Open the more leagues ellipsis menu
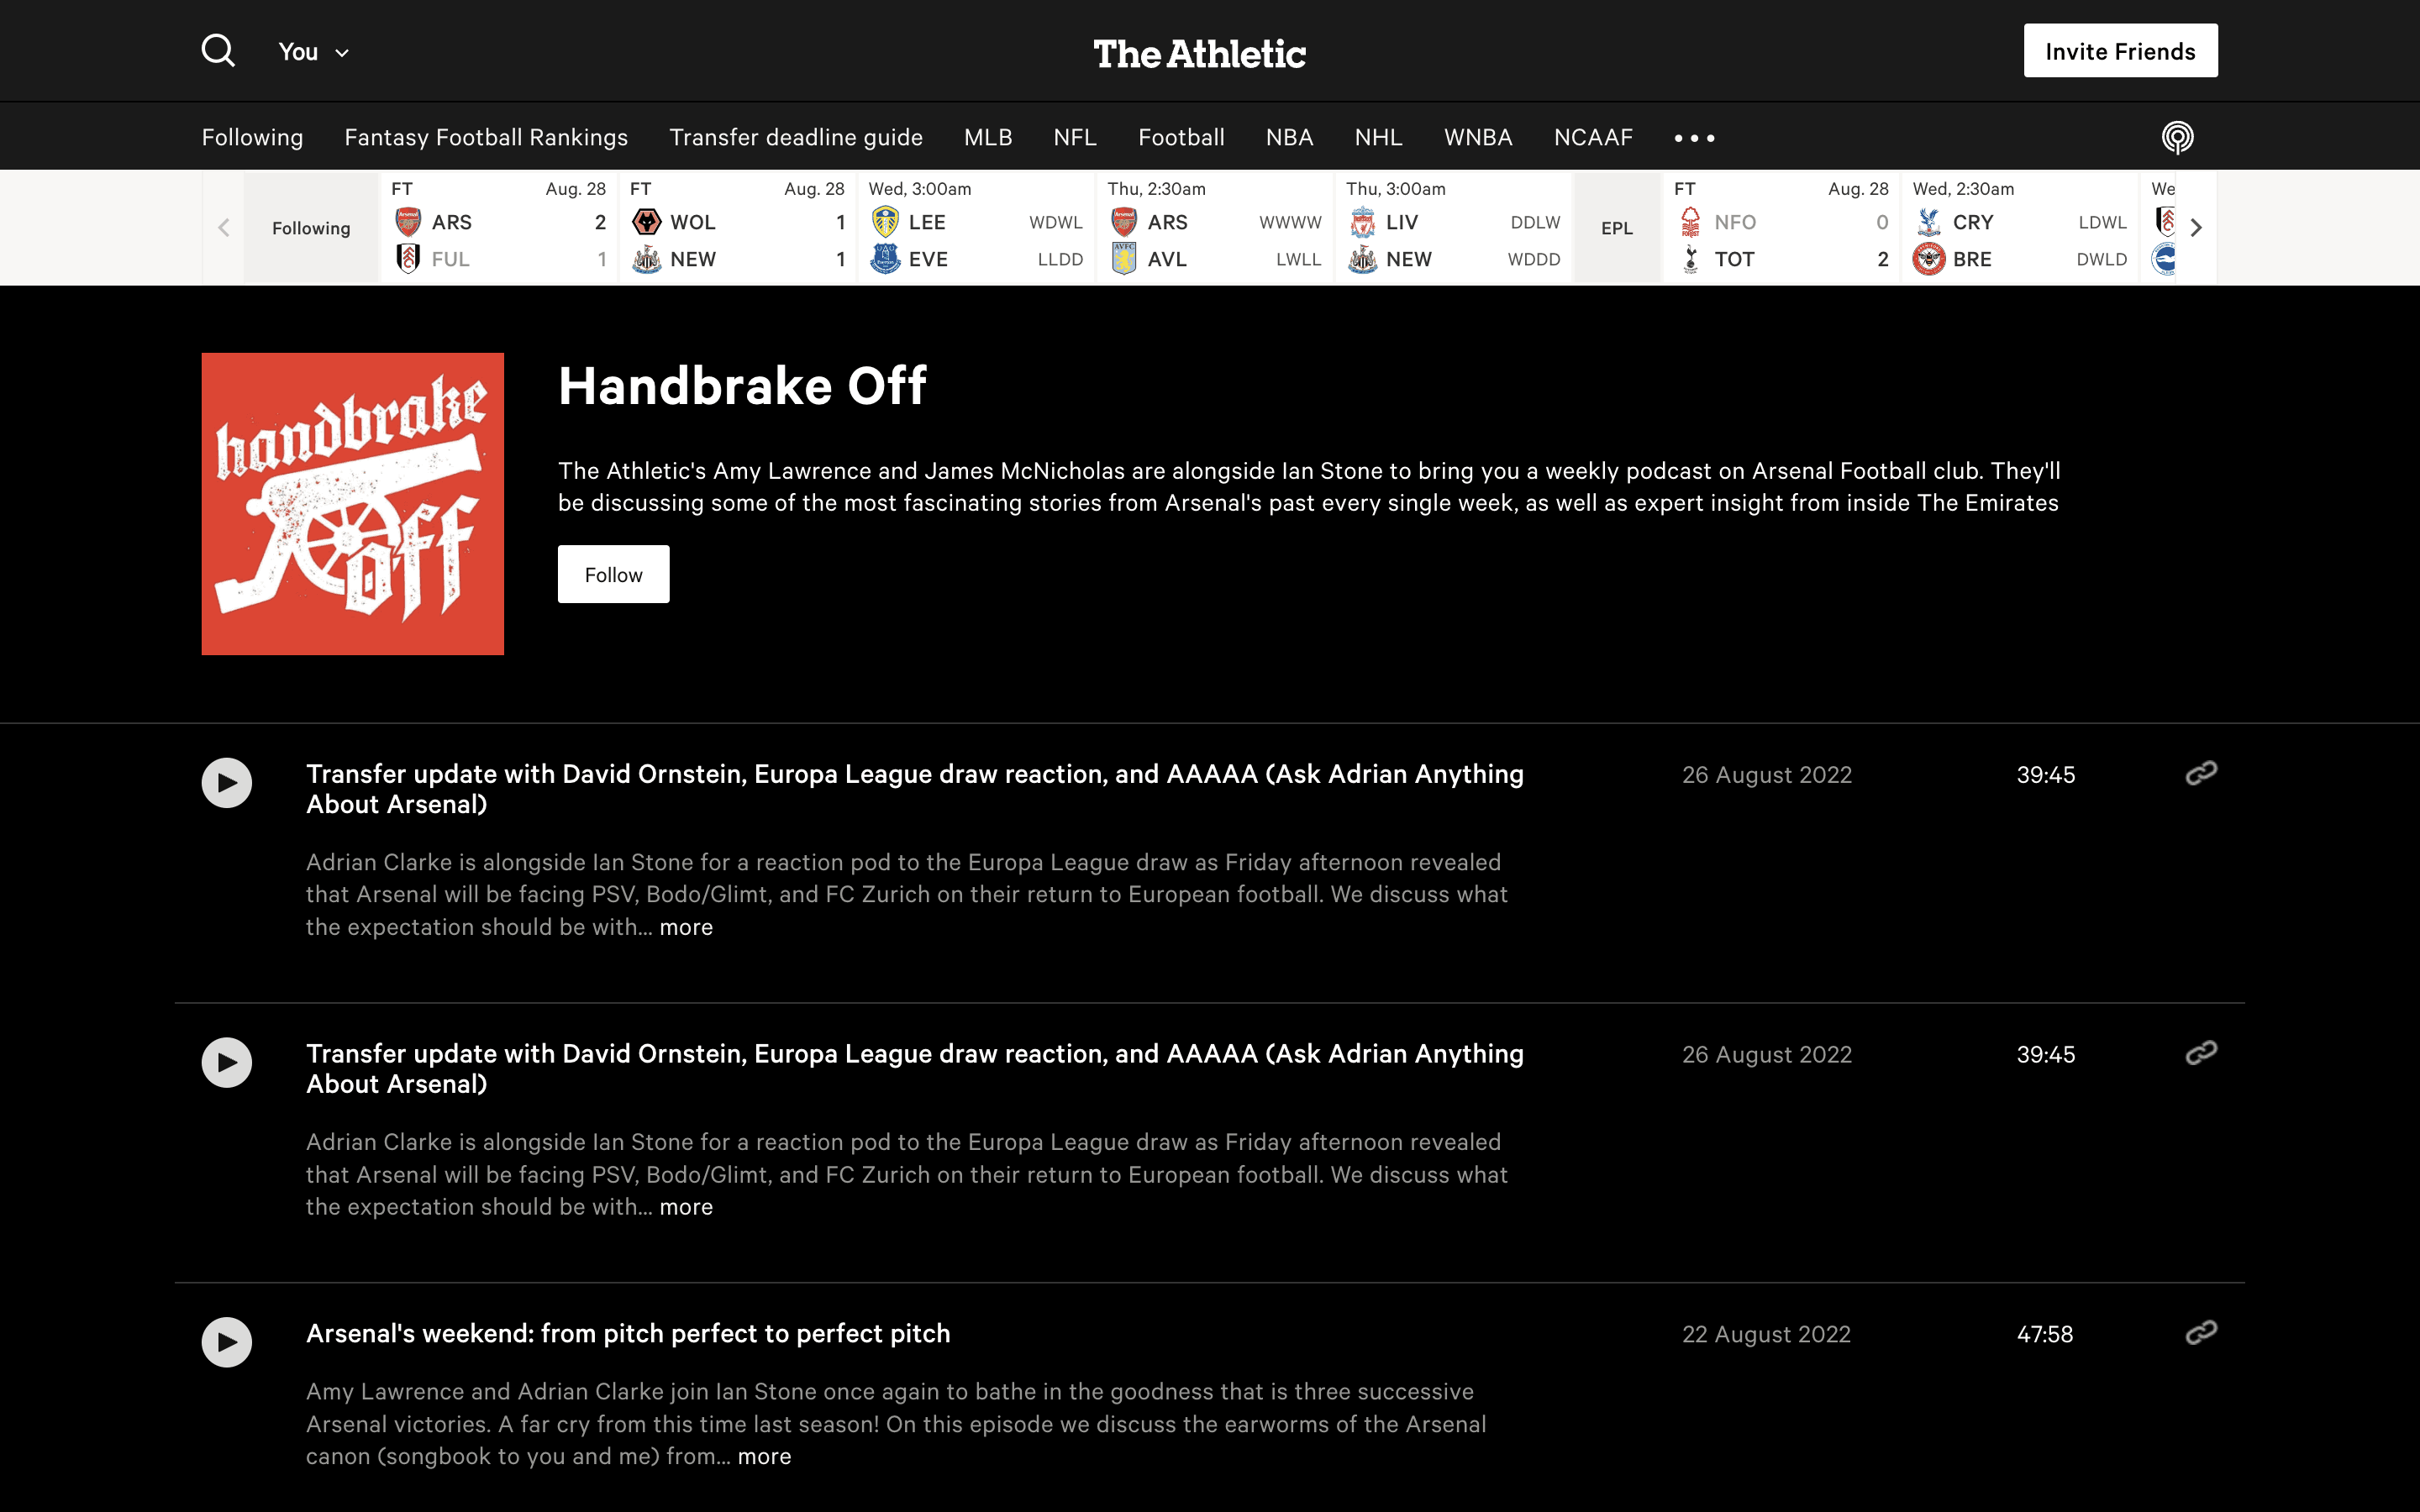 [x=1694, y=138]
